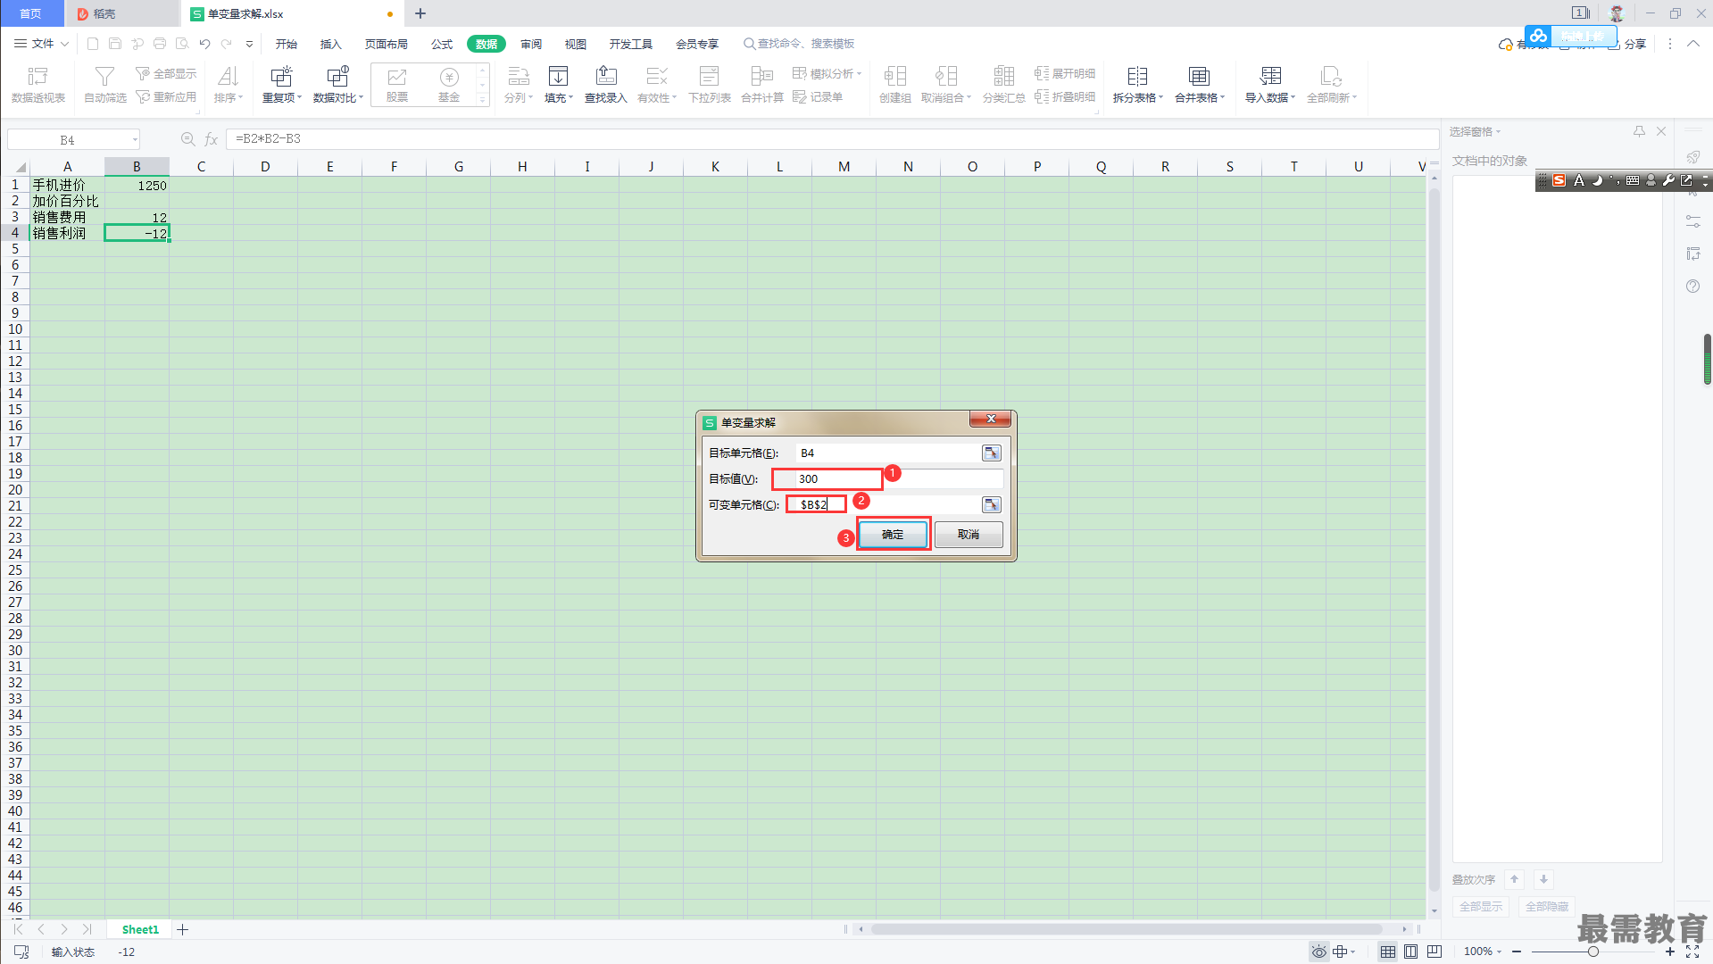Open the 视图 ribbon tab

(576, 44)
